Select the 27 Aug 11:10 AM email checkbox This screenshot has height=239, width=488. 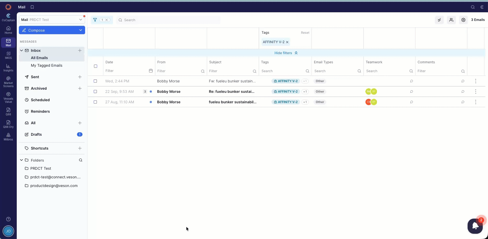click(95, 102)
